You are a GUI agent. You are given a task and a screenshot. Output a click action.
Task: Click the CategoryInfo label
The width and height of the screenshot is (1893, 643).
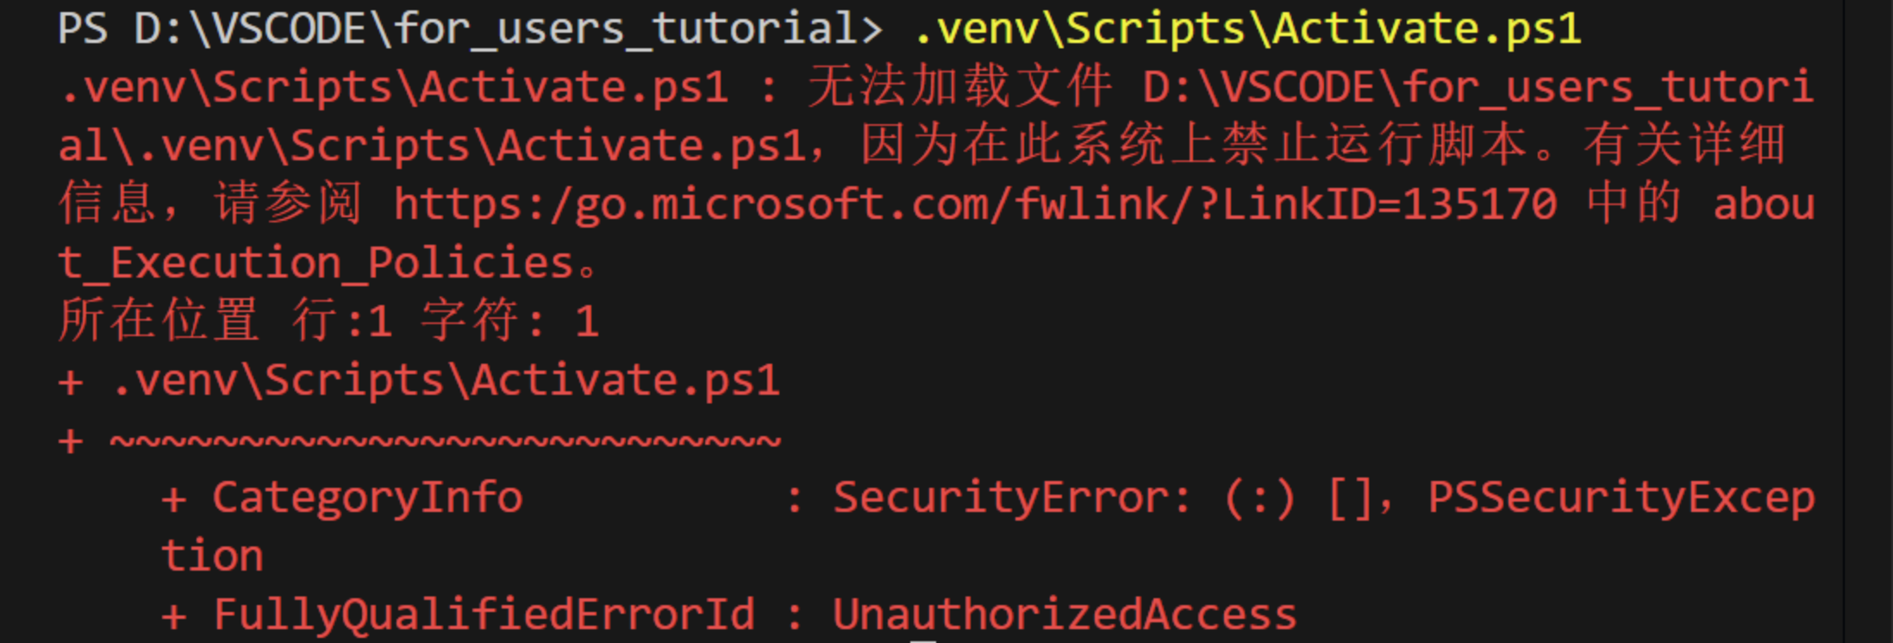coord(367,498)
